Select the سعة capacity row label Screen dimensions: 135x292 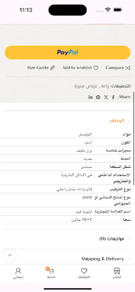pos(127,220)
